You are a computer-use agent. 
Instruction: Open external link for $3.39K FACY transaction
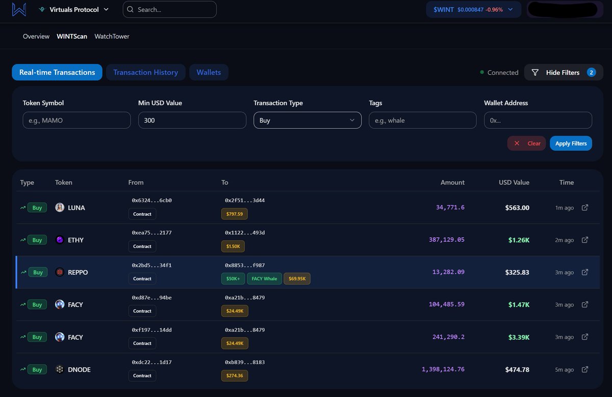click(585, 337)
